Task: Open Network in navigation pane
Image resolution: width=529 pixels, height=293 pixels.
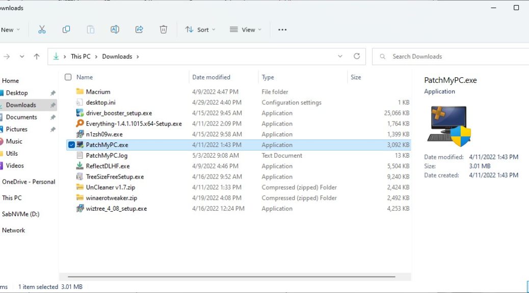Action: tap(13, 230)
